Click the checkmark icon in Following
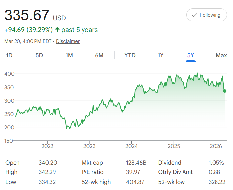 coord(195,15)
